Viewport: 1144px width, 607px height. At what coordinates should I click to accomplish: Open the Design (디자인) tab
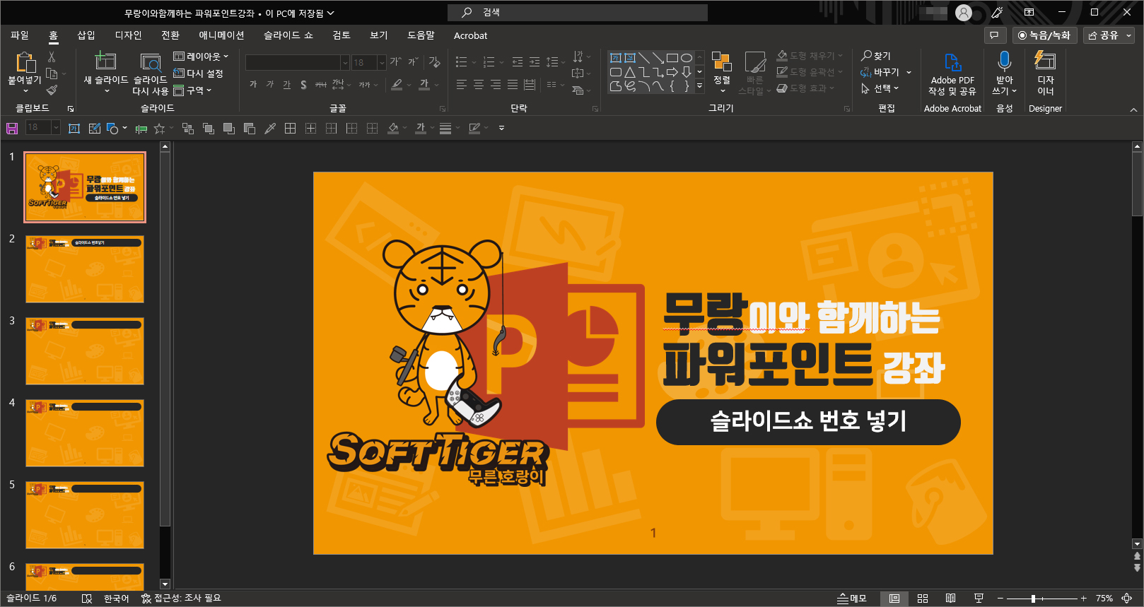pos(128,35)
